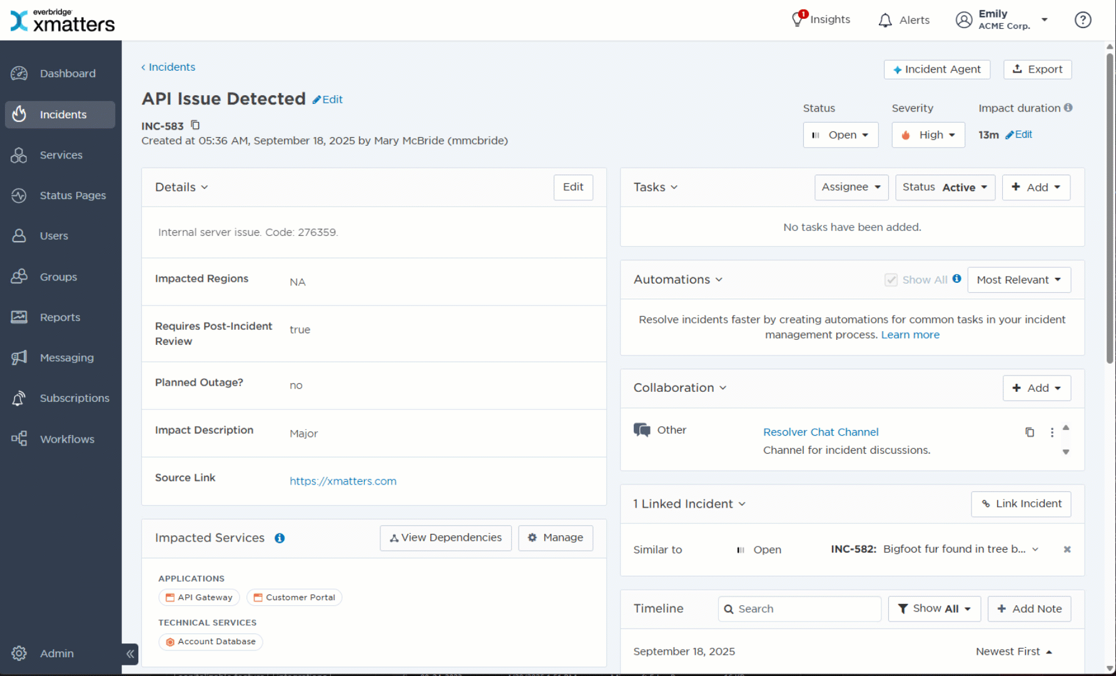Open the Severity High dropdown

tap(928, 135)
